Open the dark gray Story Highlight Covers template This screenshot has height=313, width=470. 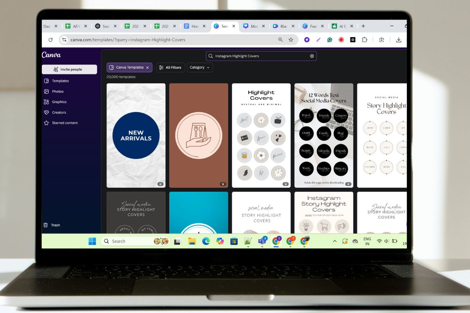[136, 212]
